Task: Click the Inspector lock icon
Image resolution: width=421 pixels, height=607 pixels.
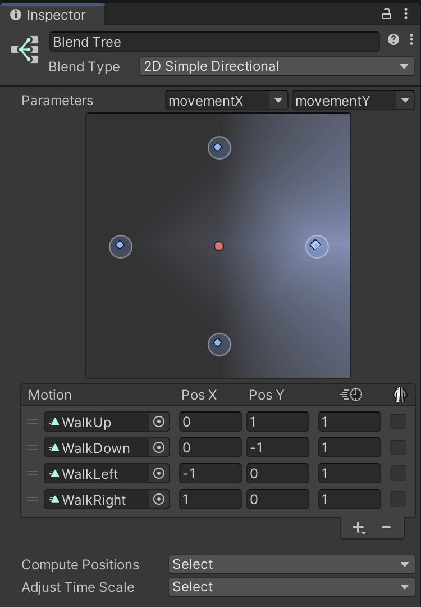Action: 387,14
